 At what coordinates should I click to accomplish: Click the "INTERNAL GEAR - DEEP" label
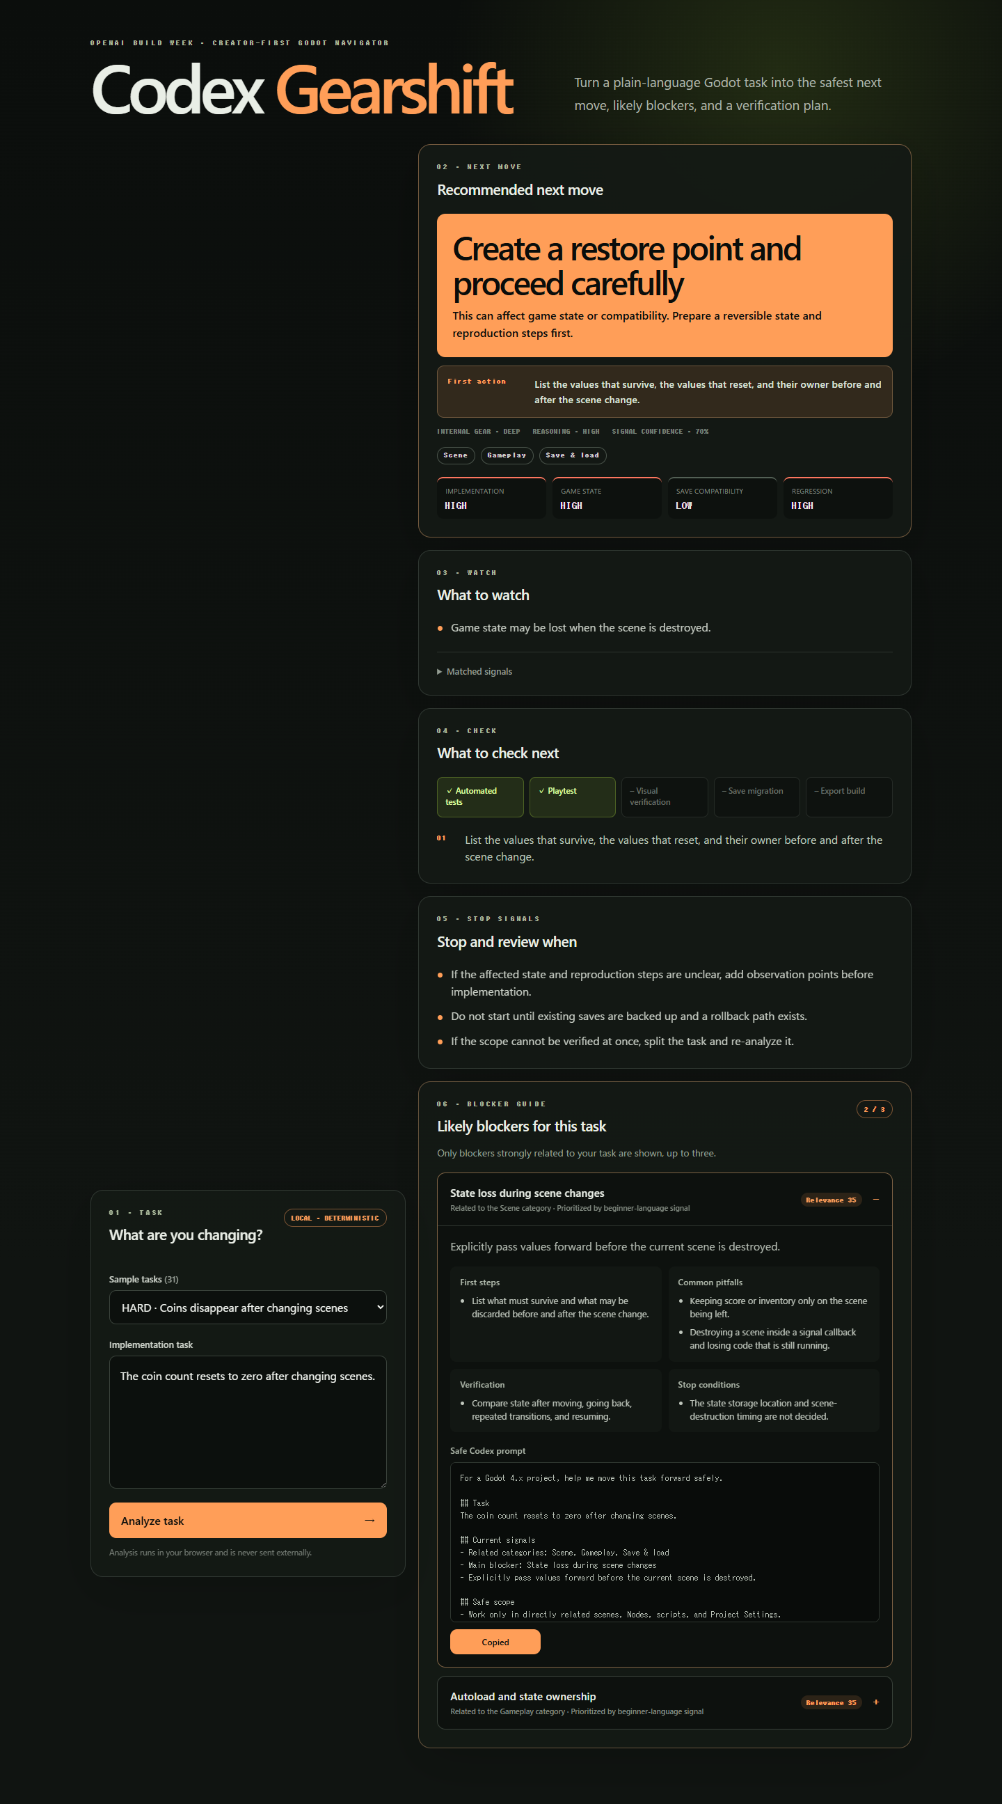(478, 432)
